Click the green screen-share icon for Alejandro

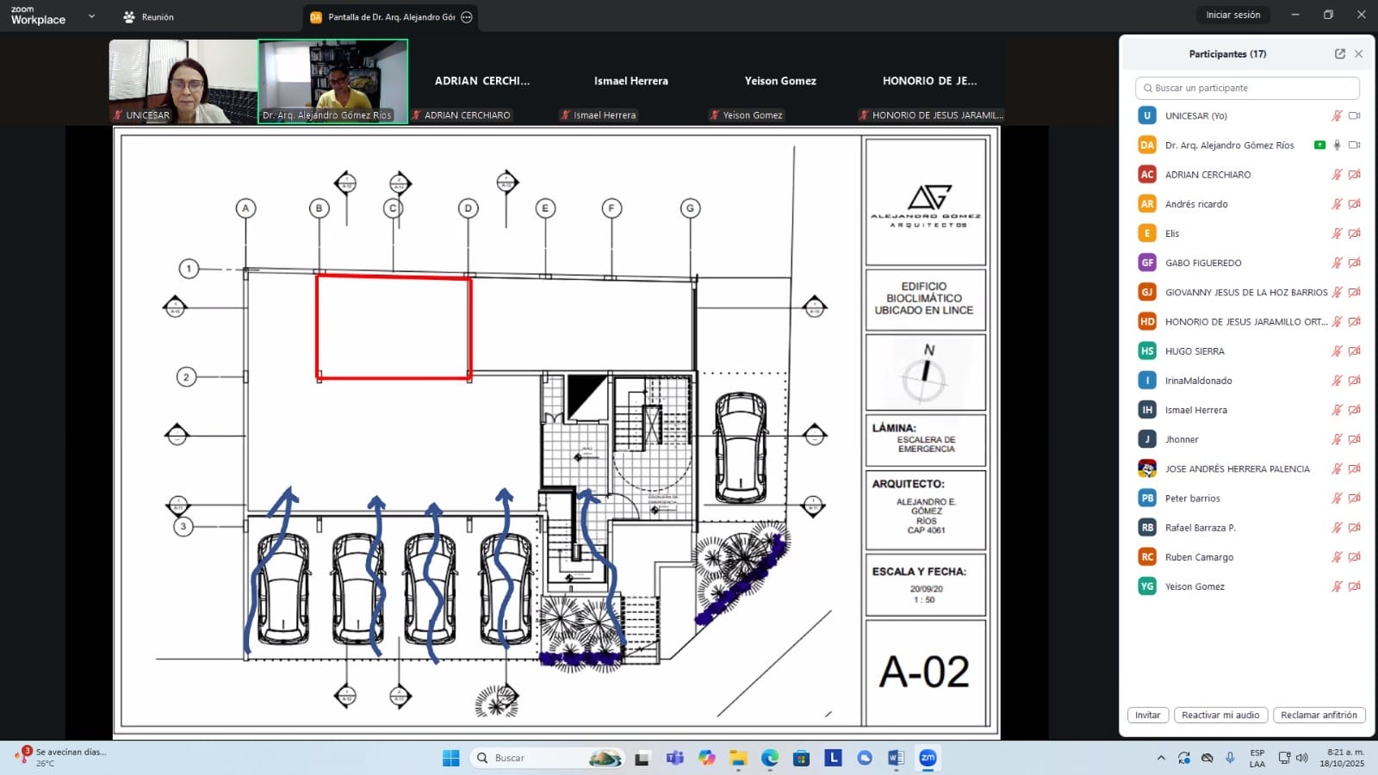click(x=1319, y=145)
